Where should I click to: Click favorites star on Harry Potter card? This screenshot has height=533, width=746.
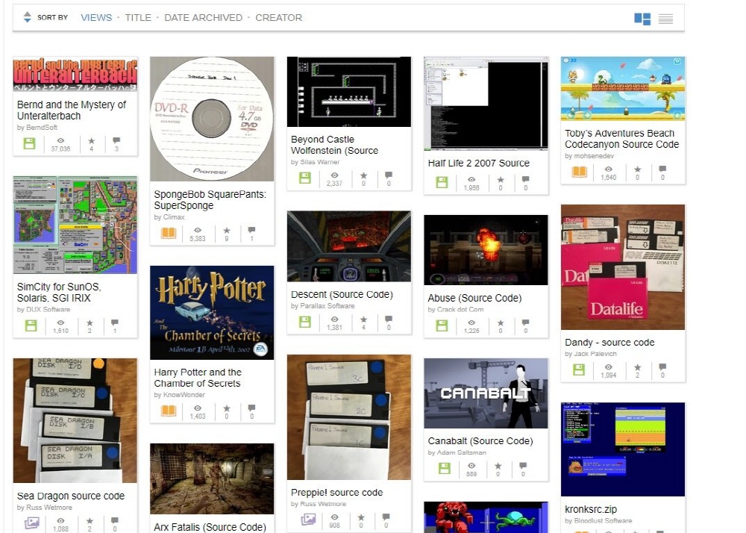[227, 408]
